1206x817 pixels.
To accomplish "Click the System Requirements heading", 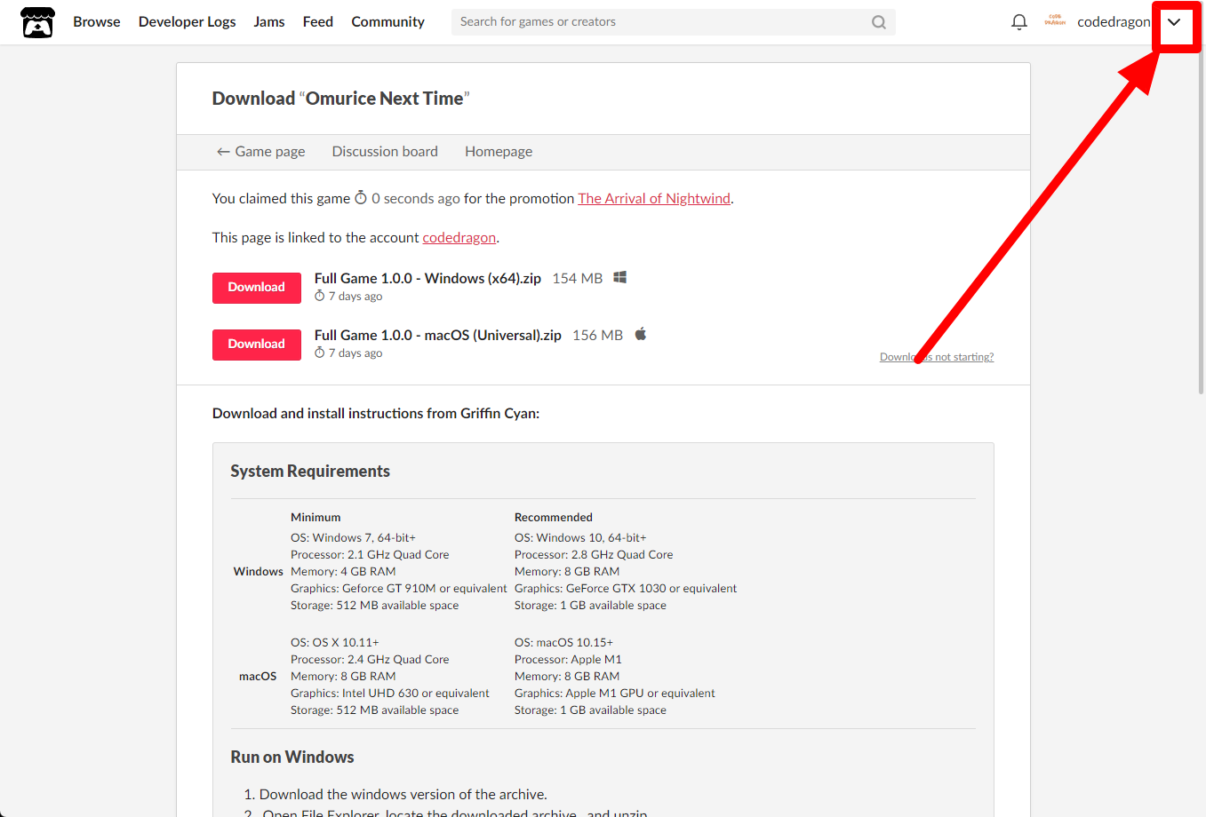I will coord(310,471).
